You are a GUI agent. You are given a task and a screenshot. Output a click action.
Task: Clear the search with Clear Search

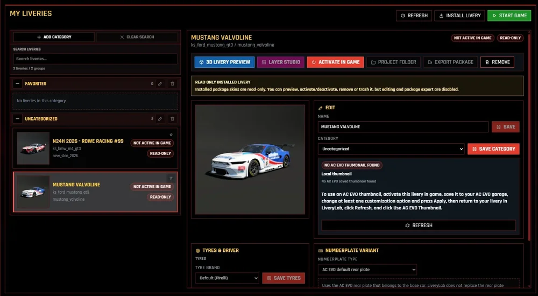[x=137, y=37]
